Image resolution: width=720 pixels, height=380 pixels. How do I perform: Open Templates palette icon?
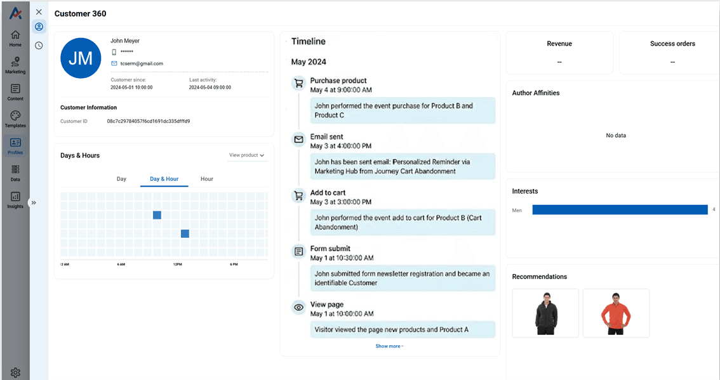coord(15,118)
